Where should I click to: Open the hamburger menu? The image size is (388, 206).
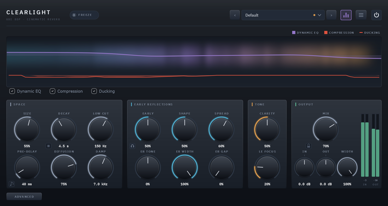tap(361, 15)
